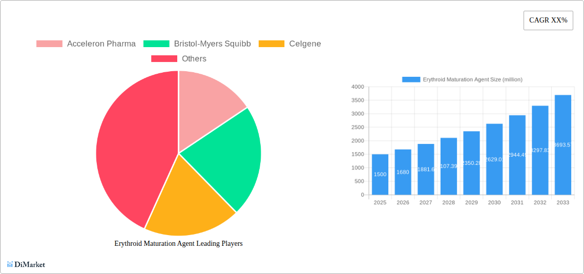Click the DiMarket logo icon
Image resolution: width=584 pixels, height=274 pixels.
pyautogui.click(x=10, y=264)
